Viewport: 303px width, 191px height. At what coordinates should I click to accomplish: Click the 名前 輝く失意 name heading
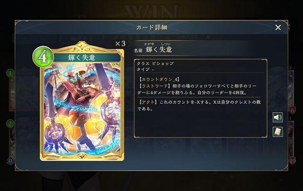153,49
